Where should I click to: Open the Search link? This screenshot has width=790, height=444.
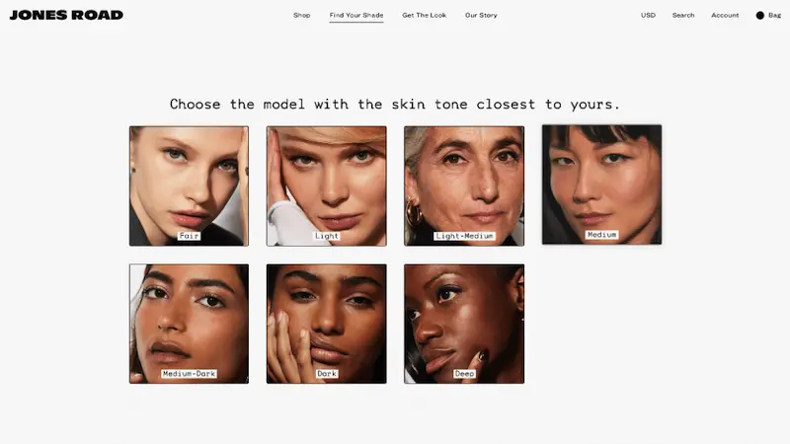pos(683,15)
